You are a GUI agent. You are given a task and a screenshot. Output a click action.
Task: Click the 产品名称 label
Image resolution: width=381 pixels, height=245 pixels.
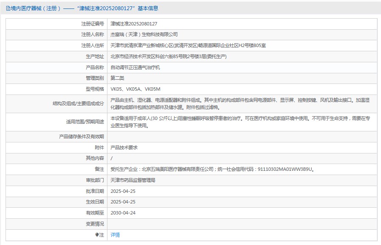coord(95,67)
